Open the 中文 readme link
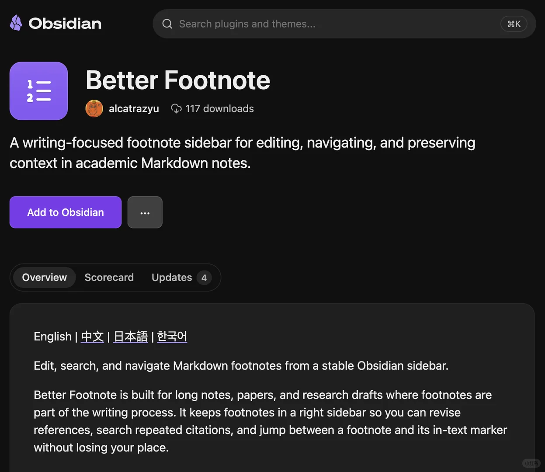This screenshot has width=545, height=472. [x=93, y=337]
